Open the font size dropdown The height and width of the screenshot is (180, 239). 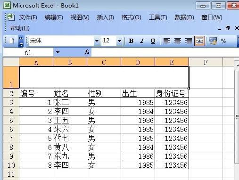pyautogui.click(x=120, y=41)
